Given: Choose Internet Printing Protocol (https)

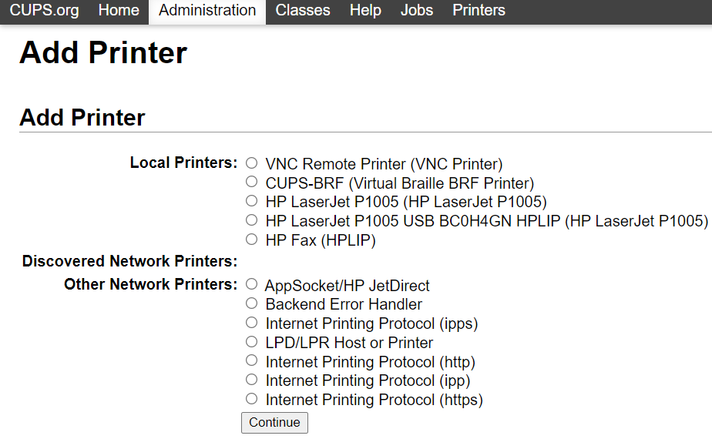Looking at the screenshot, I should (x=251, y=399).
